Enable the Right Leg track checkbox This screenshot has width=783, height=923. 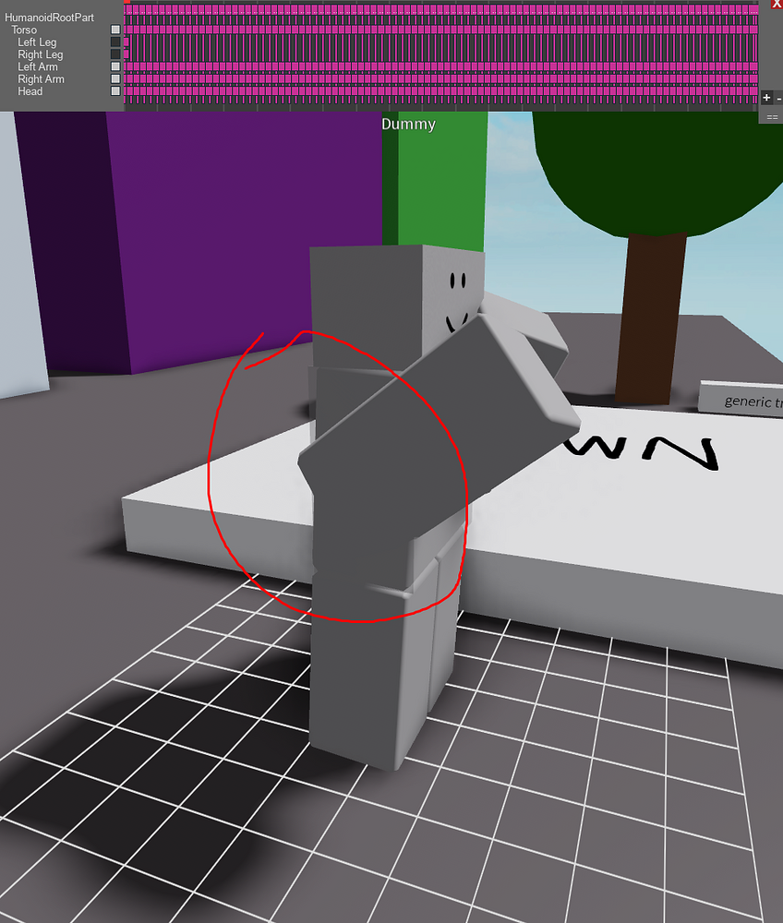pyautogui.click(x=114, y=54)
